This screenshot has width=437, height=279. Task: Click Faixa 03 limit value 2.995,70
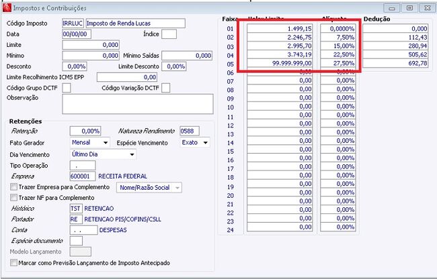tap(280, 46)
